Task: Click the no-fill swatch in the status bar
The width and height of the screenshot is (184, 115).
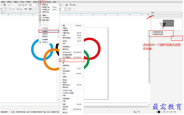Action: 137,112
